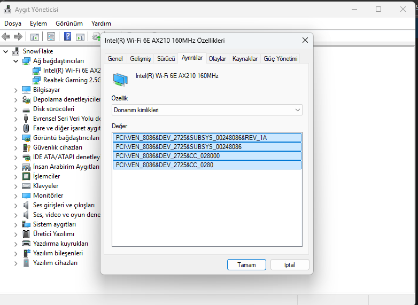This screenshot has width=418, height=305.
Task: Click the Güvenlik cihazları key icon
Action: 26,147
